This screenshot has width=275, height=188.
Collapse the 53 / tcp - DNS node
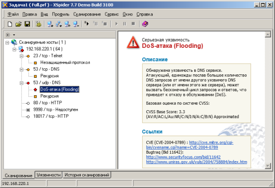click(21, 69)
